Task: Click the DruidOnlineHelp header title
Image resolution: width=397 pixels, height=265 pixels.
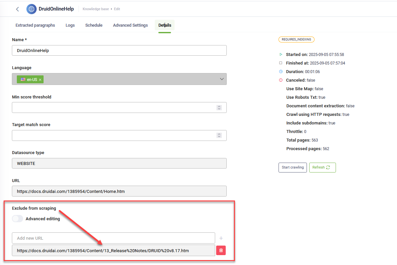Action: click(56, 9)
